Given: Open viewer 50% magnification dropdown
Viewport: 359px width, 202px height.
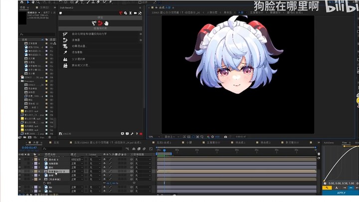Looking at the screenshot, I should pos(154,137).
